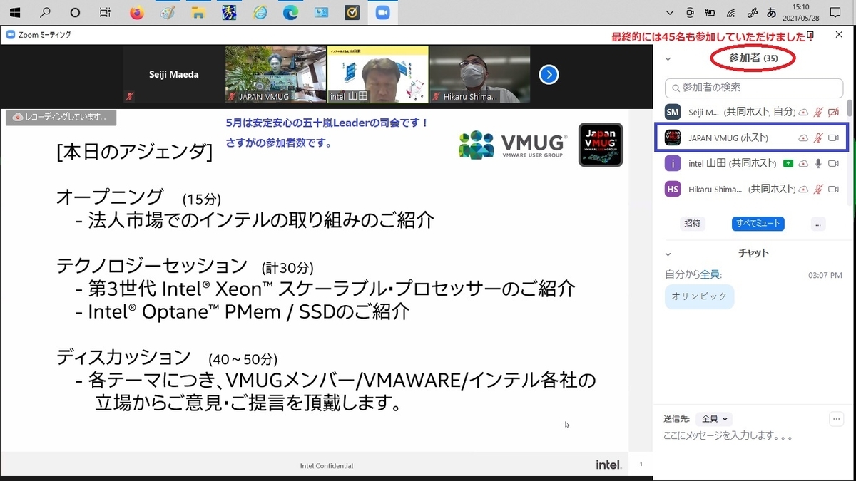
Task: Open the 全員 recipient dropdown in chat
Action: [714, 418]
